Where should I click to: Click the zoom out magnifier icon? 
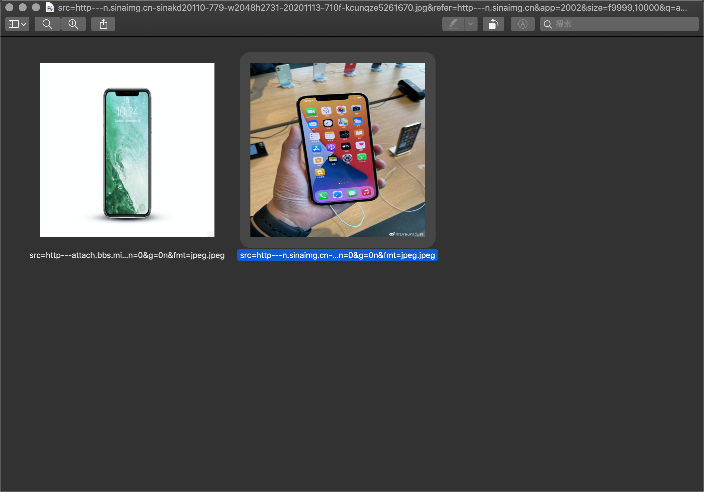click(47, 24)
